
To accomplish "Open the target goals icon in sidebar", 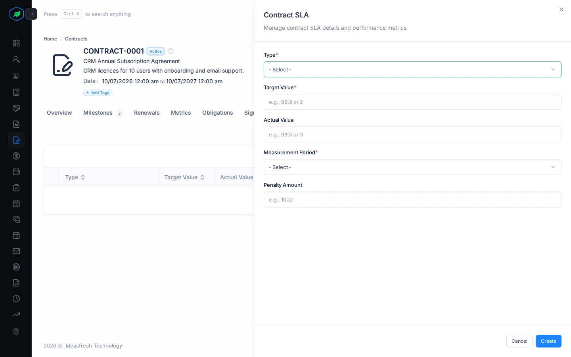I will (16, 267).
